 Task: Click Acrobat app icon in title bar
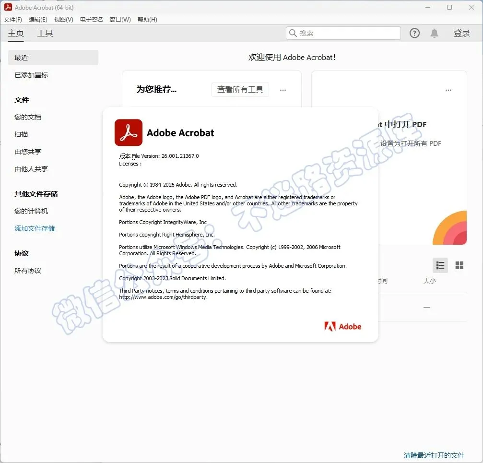point(8,7)
